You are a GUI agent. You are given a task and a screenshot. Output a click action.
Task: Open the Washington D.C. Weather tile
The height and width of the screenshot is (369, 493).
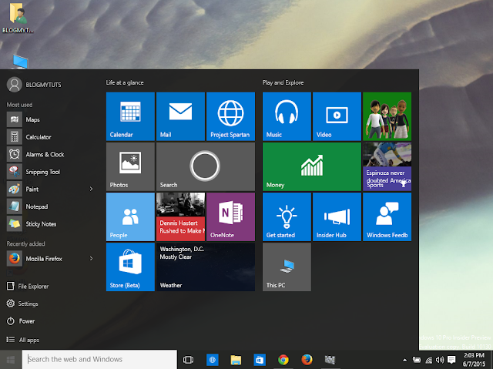pyautogui.click(x=206, y=267)
